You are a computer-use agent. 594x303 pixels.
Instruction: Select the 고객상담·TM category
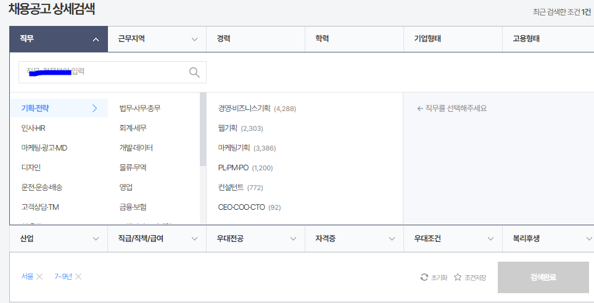(x=40, y=207)
